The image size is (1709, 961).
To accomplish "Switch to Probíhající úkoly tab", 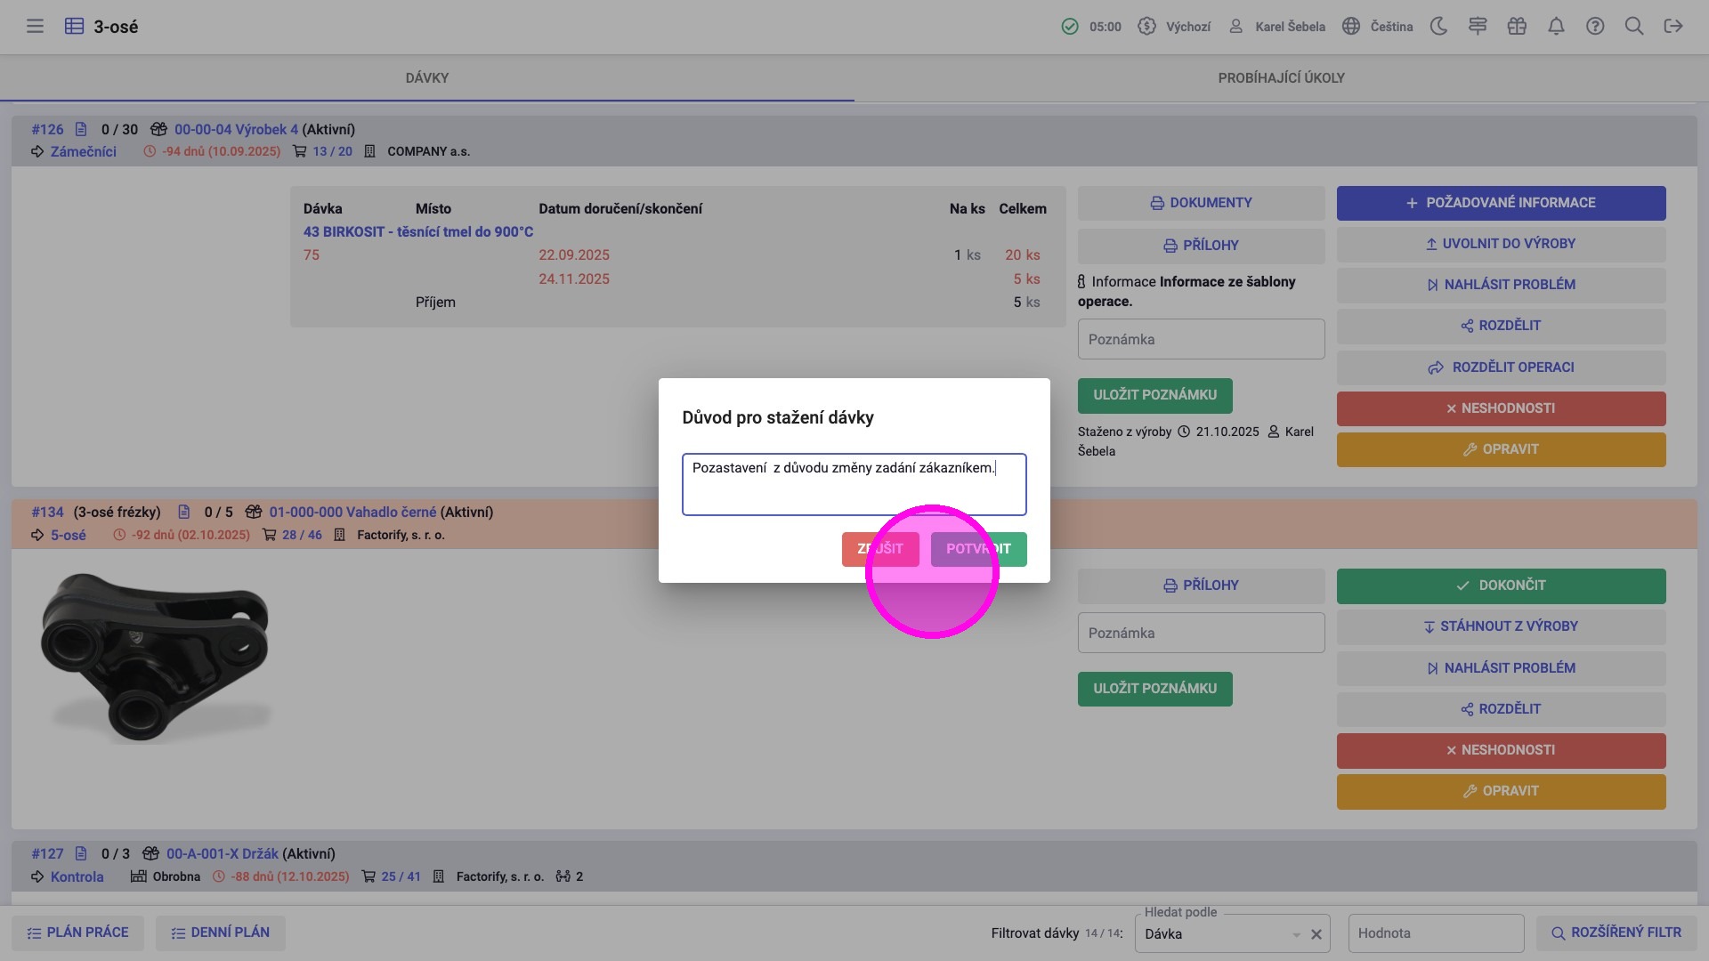I will point(1281,78).
